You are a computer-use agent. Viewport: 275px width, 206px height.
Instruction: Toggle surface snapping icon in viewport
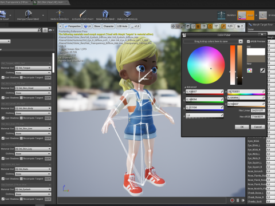click(193, 26)
